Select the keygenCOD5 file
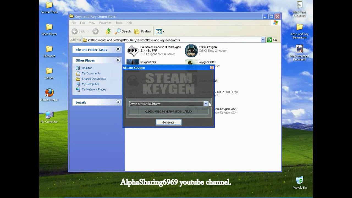Image resolution: width=352 pixels, height=198 pixels. point(149,62)
